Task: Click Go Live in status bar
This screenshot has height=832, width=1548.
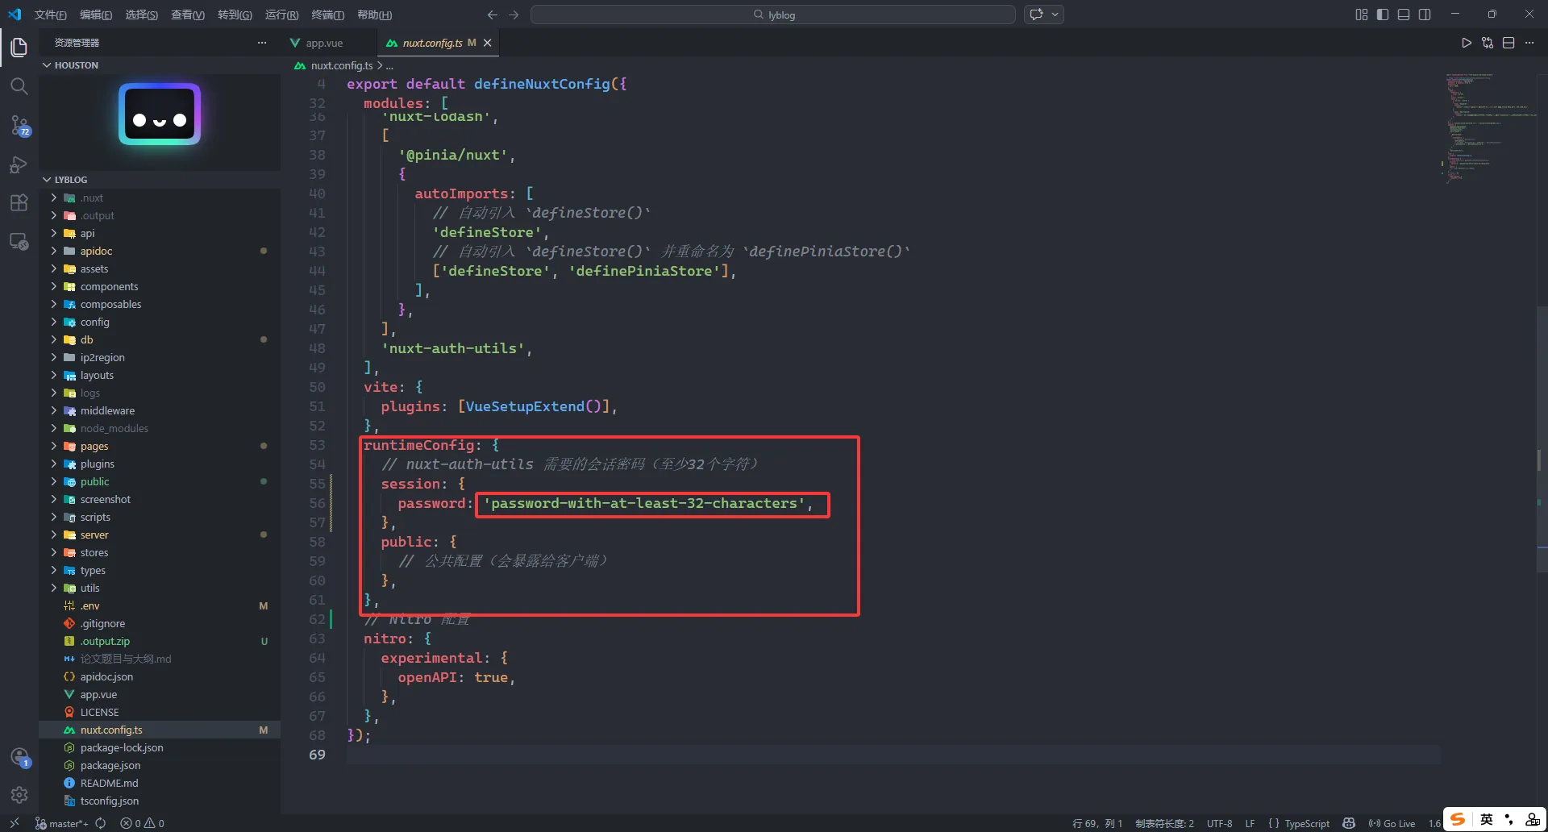Action: coord(1392,823)
